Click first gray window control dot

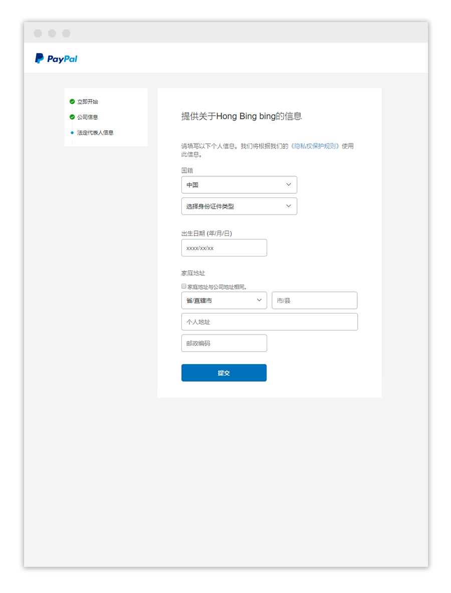pos(38,33)
